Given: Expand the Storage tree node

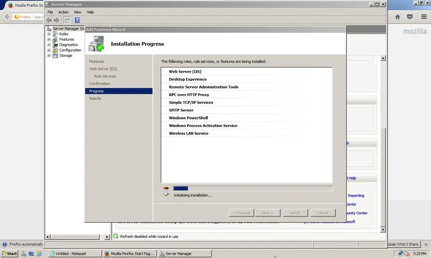Looking at the screenshot, I should (x=49, y=55).
